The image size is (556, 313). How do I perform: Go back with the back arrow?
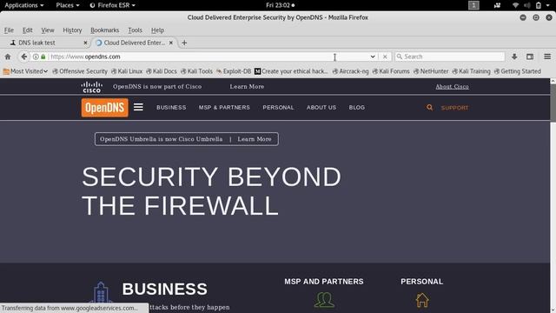pos(23,57)
